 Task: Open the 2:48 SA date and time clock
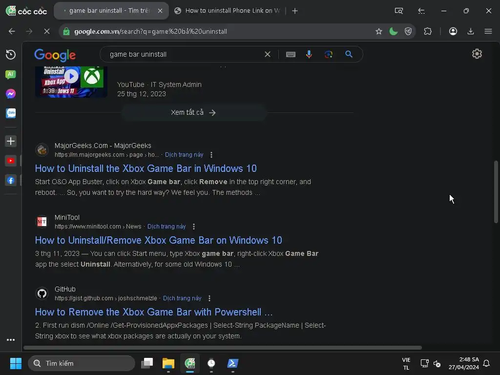click(x=464, y=363)
